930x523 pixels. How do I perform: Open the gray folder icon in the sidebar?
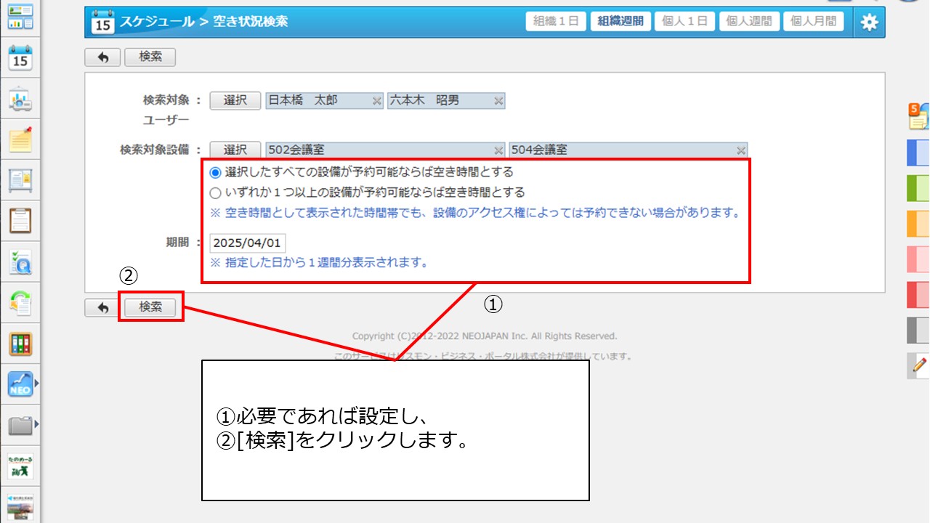tap(20, 426)
